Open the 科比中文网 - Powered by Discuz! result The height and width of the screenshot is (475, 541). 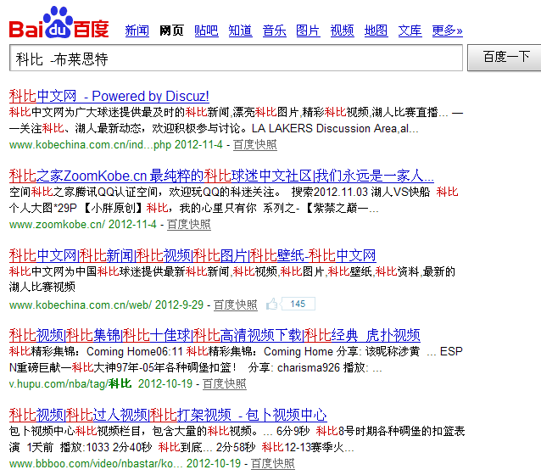[109, 96]
